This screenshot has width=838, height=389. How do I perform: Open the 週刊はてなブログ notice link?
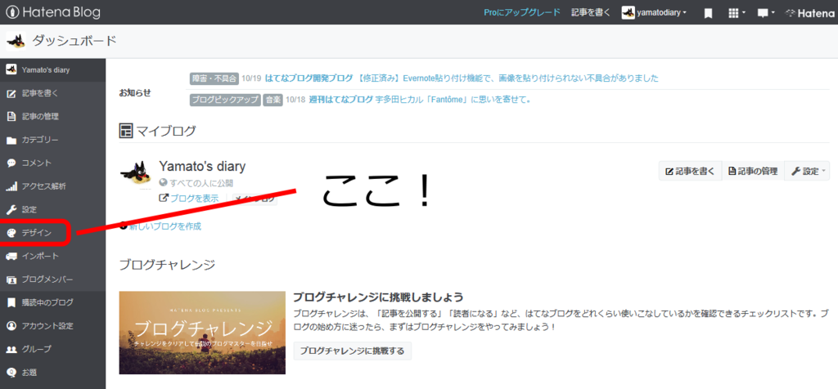(x=341, y=100)
